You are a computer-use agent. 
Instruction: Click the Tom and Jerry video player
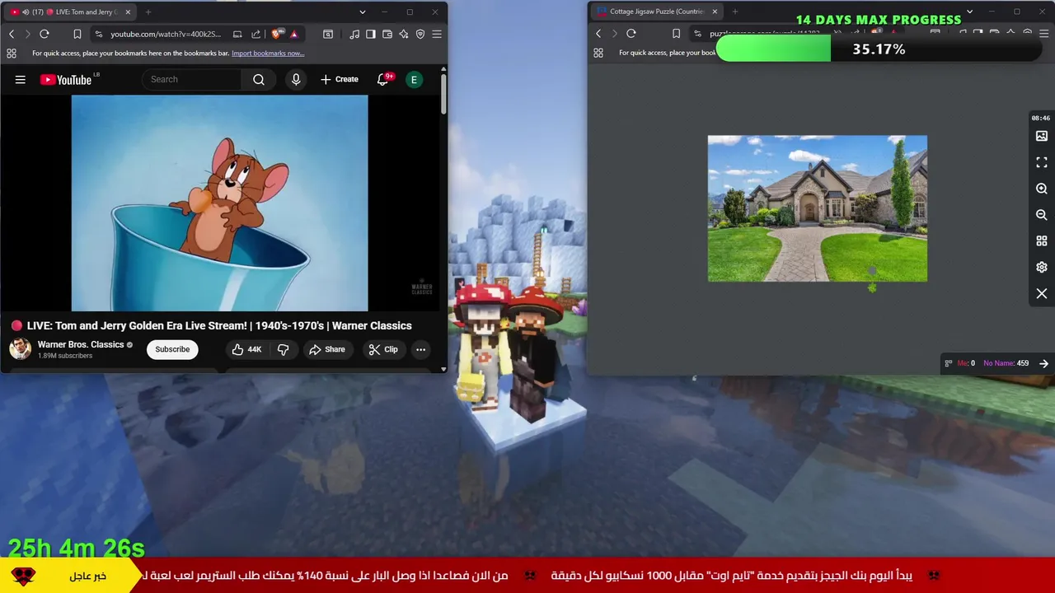point(220,203)
